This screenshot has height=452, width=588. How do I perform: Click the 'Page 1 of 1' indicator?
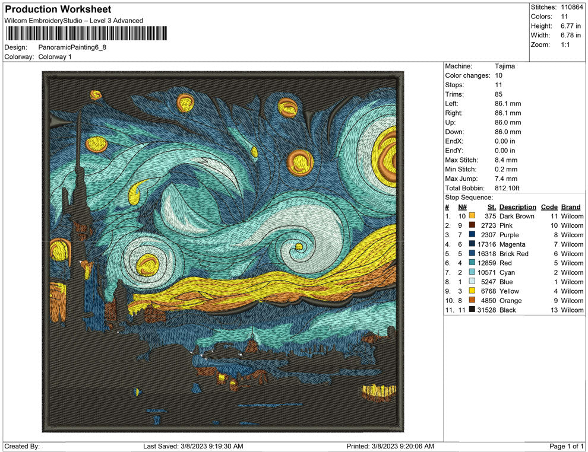point(566,446)
